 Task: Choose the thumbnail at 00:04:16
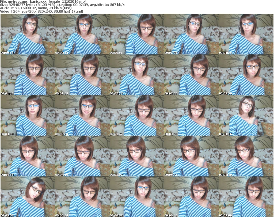pyautogui.click(x=246, y=116)
